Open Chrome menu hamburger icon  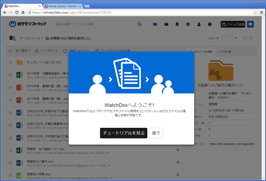[262, 12]
